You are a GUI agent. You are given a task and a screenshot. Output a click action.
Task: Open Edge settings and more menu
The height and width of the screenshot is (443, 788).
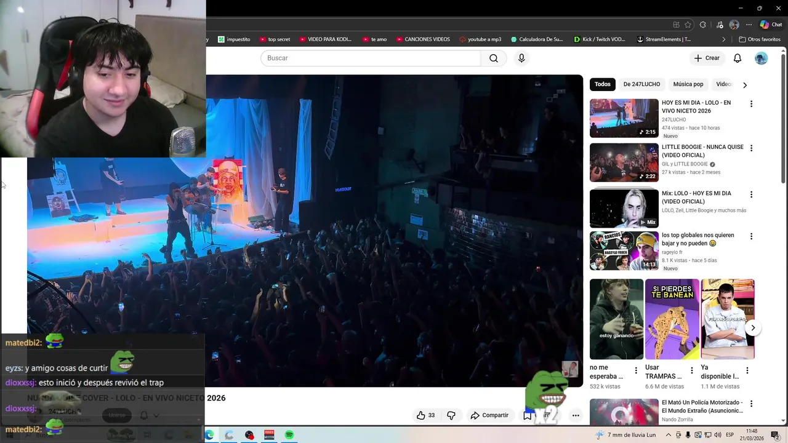(749, 25)
